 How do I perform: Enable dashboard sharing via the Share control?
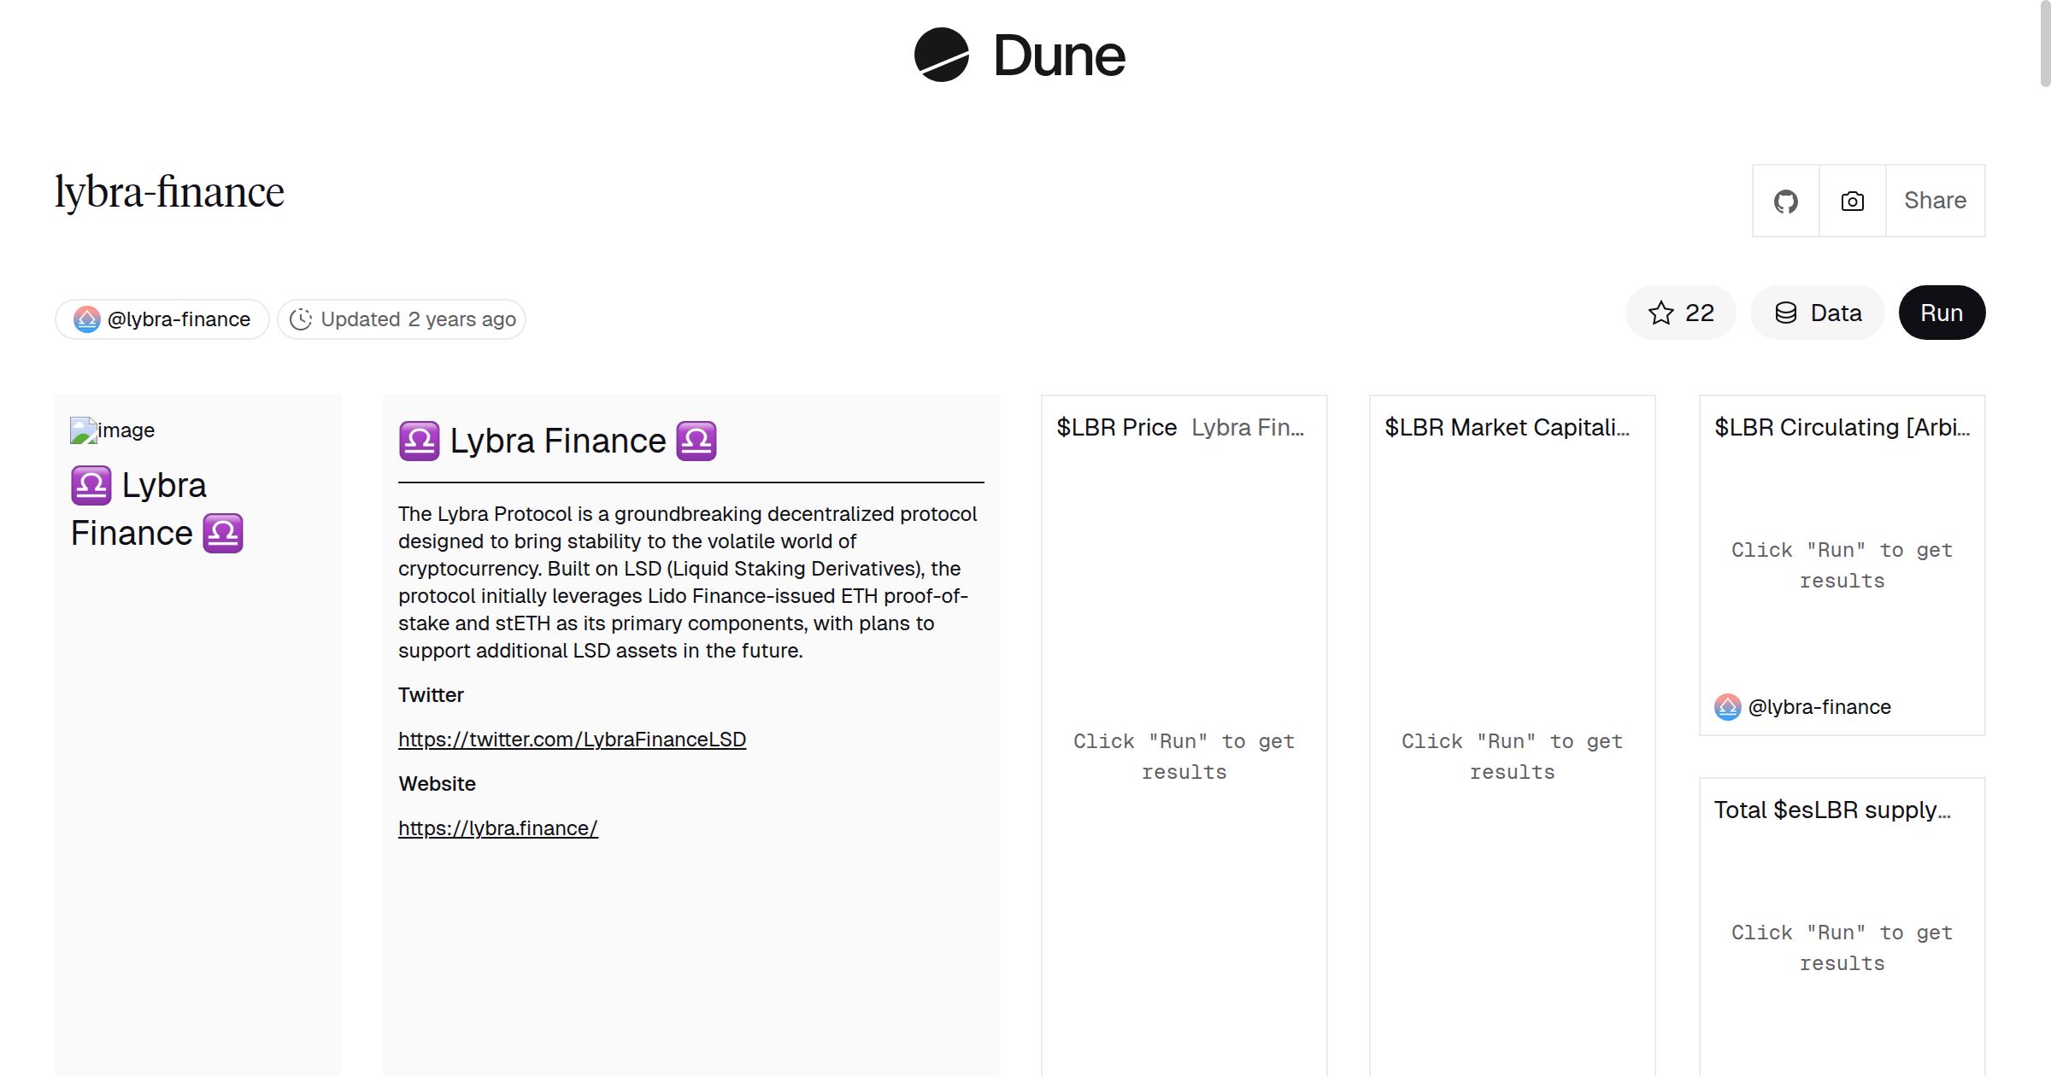click(x=1935, y=201)
